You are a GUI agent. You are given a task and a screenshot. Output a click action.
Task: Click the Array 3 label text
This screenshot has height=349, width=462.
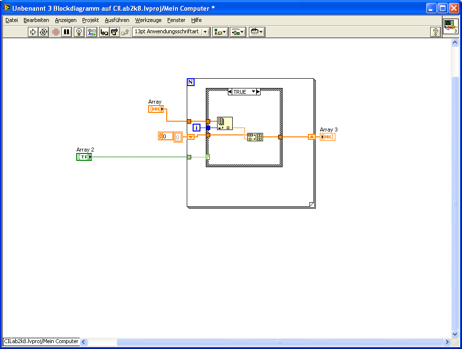point(329,130)
